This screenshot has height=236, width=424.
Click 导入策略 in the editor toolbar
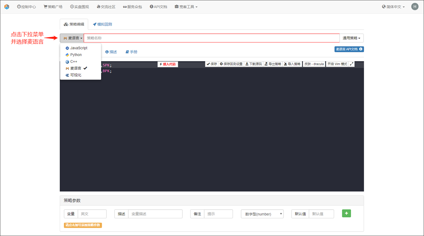292,64
